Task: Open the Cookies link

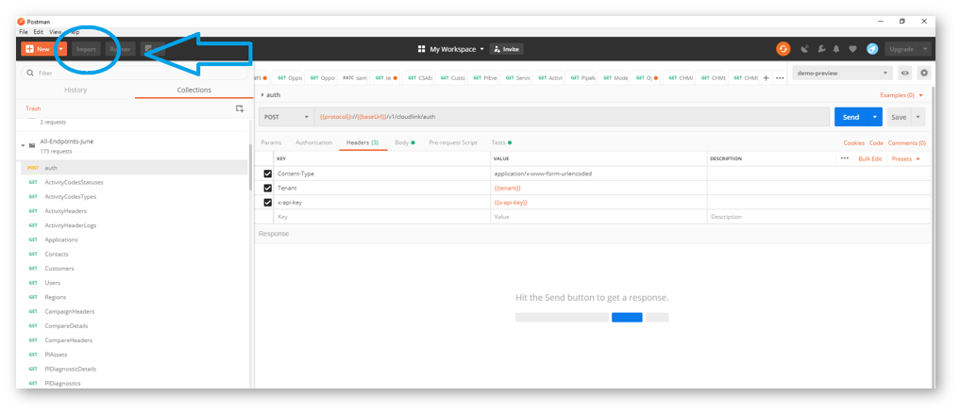Action: (x=853, y=142)
